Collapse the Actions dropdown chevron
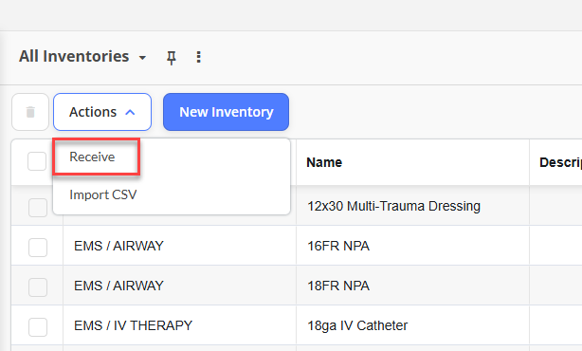 click(130, 112)
